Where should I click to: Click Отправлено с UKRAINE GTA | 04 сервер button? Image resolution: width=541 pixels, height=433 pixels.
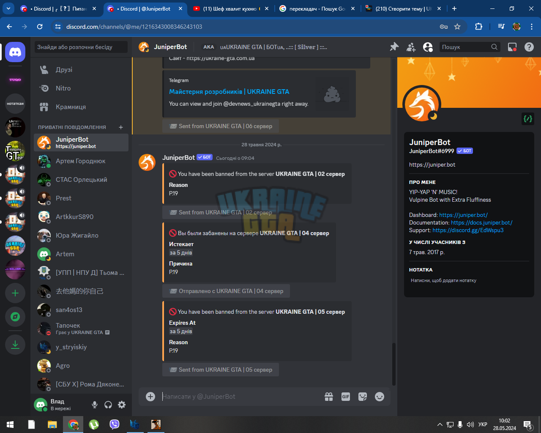[226, 291]
